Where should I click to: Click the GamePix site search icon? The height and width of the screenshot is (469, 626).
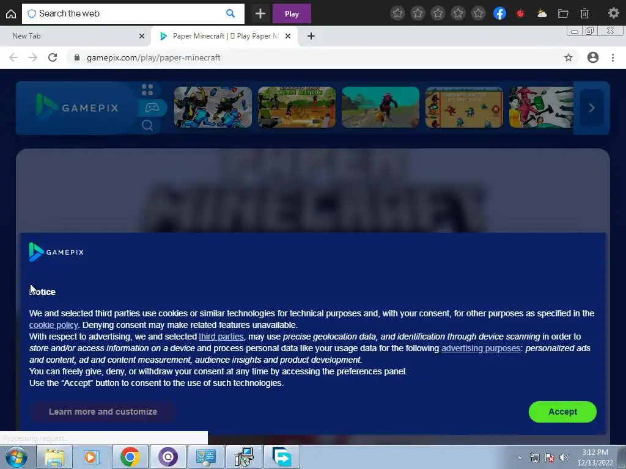(x=147, y=125)
